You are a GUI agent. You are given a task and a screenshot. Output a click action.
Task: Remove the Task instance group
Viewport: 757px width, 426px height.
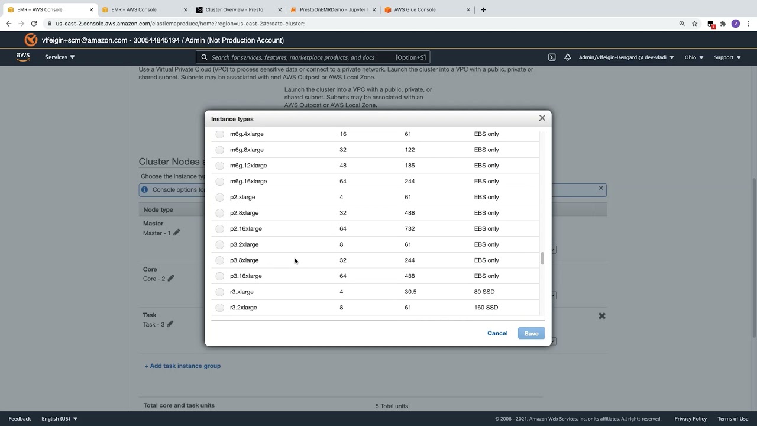tap(602, 316)
